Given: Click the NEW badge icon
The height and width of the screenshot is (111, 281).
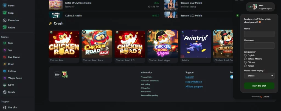Looking at the screenshot, I should (5, 85).
